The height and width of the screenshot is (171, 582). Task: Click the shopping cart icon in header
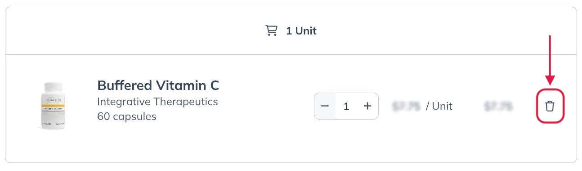pyautogui.click(x=271, y=31)
